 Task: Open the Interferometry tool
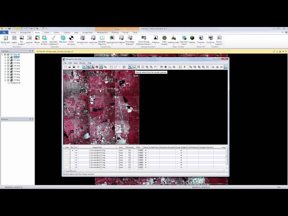[173, 40]
